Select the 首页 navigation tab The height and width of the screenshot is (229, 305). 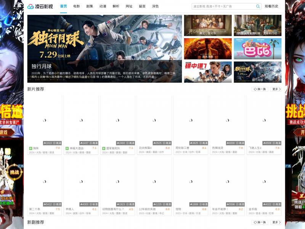point(63,6)
